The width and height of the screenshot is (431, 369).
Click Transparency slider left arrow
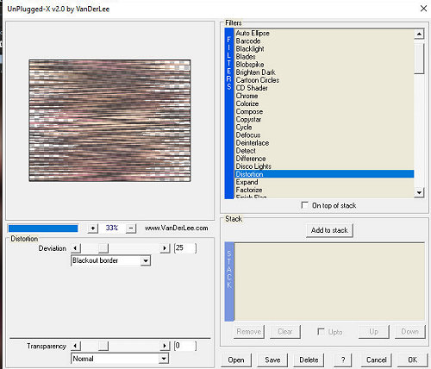click(76, 346)
